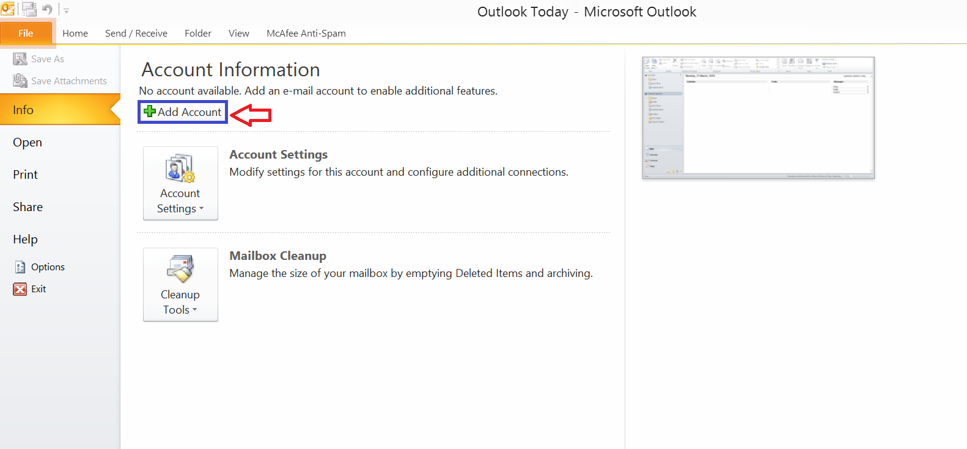Click the Cleanup Tools broom icon
Image resolution: width=967 pixels, height=449 pixels.
[180, 269]
